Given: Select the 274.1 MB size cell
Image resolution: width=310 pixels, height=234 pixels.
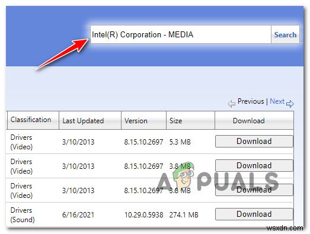Looking at the screenshot, I should click(x=184, y=215).
